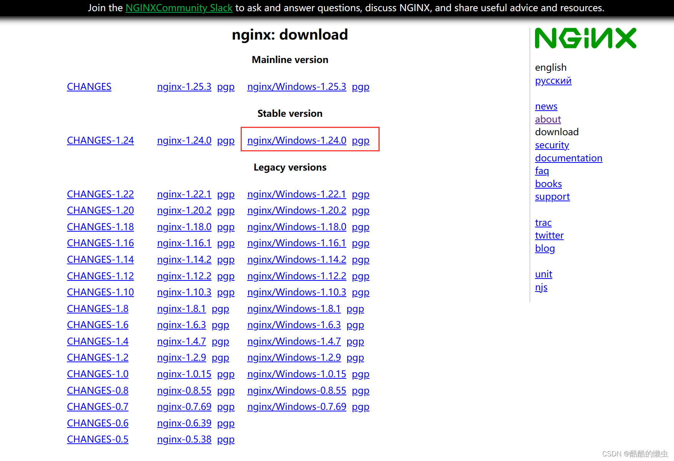Download nginx/Windows-1.16.1
The height and width of the screenshot is (461, 674).
click(x=297, y=243)
